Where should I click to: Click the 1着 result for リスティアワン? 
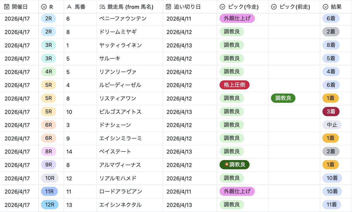tap(331, 98)
